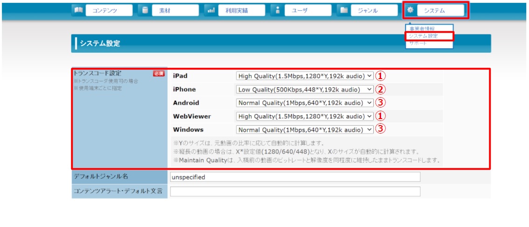Screen dimensions: 529x227
Task: Select 事業者情報 in the system submenu
Action: pos(422,29)
